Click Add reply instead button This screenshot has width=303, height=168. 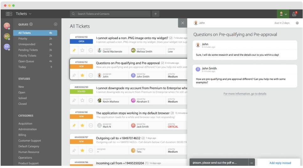point(280,163)
